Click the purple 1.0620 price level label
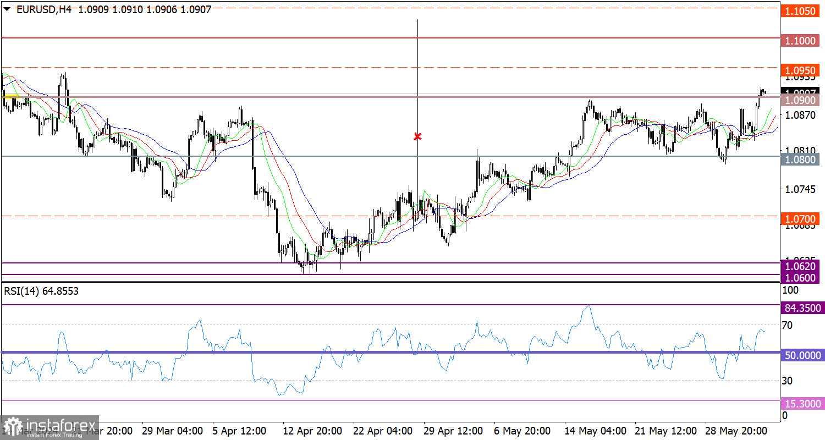 tap(801, 266)
